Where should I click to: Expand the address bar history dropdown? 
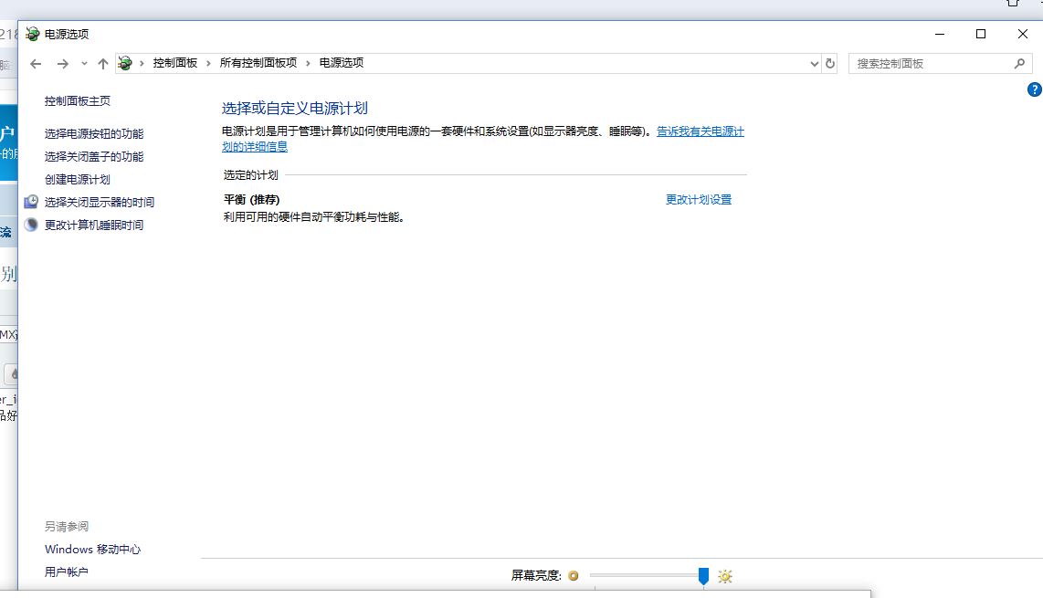click(815, 63)
